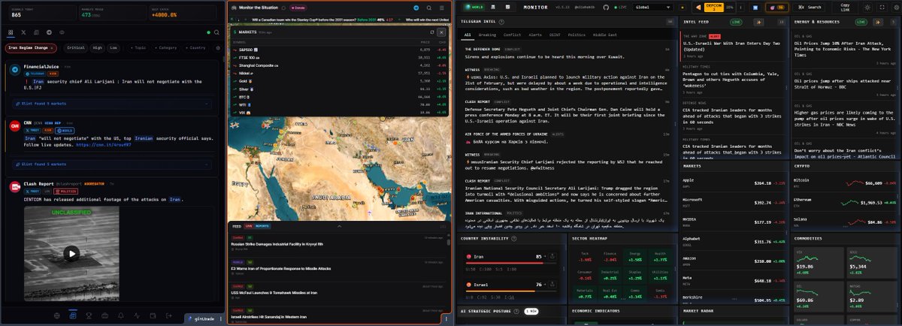
Task: Toggle LIVE badge in Intel Feed header
Action: point(736,22)
